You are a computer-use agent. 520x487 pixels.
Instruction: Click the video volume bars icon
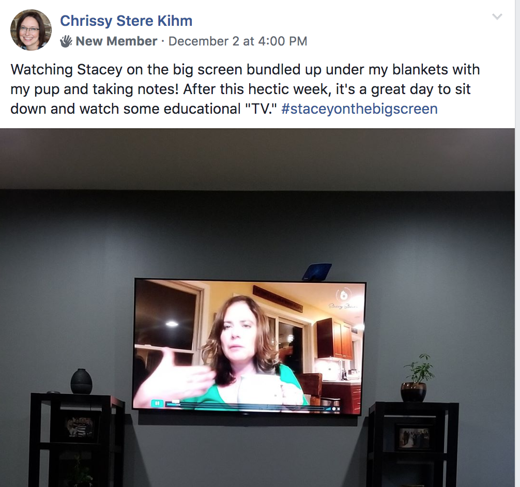(328, 409)
